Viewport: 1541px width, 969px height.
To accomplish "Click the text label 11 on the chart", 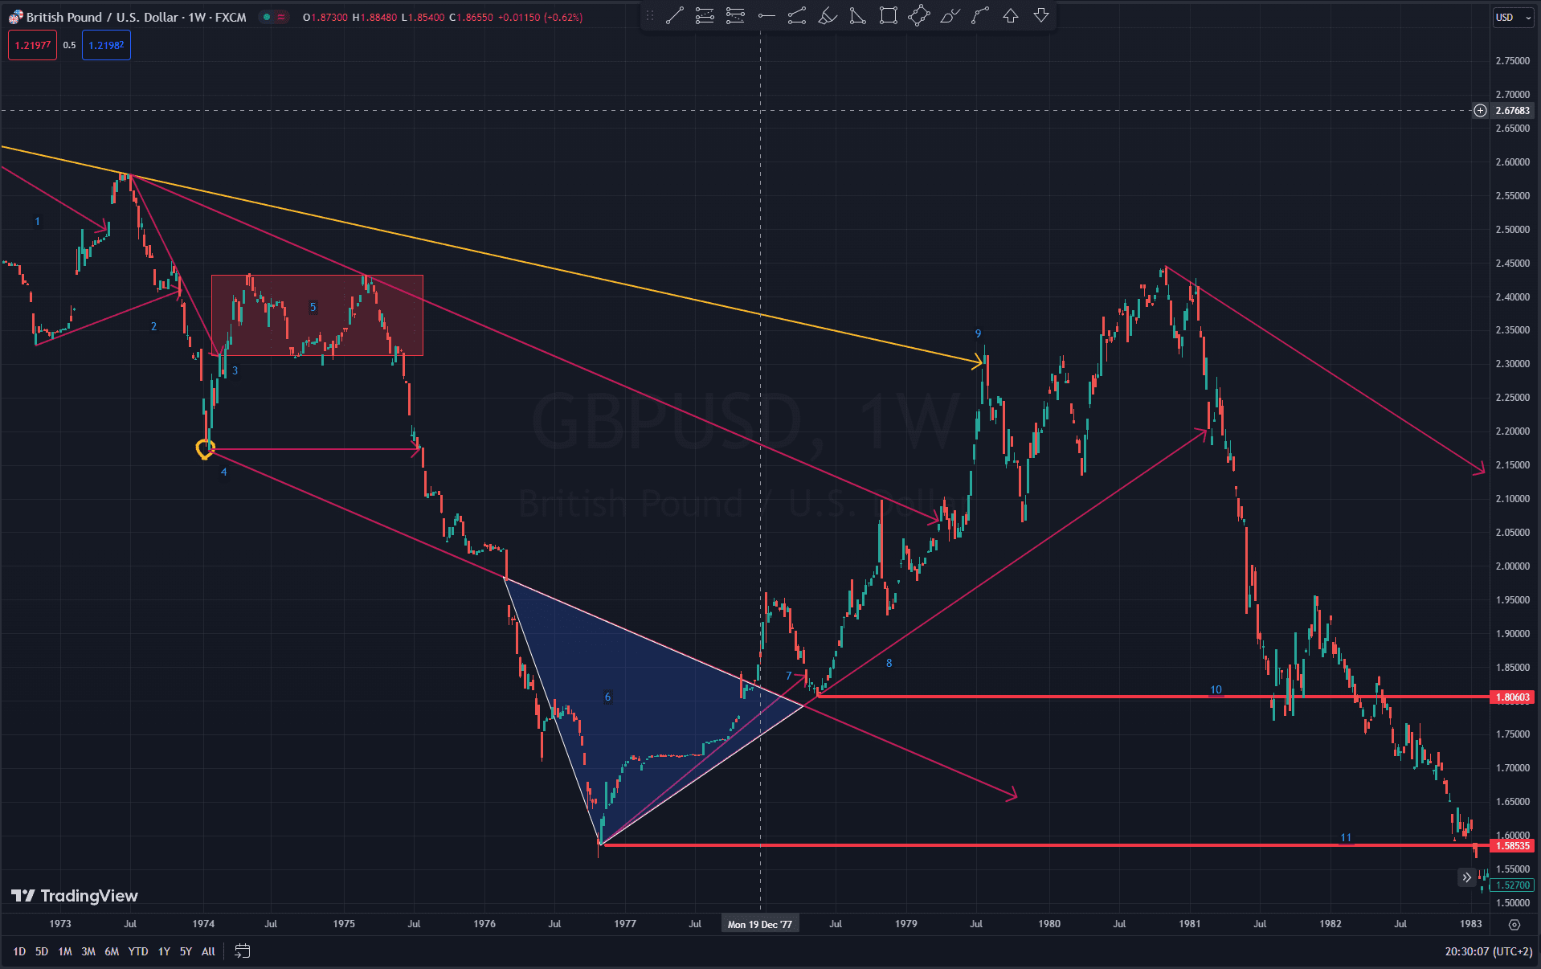I will click(x=1346, y=838).
